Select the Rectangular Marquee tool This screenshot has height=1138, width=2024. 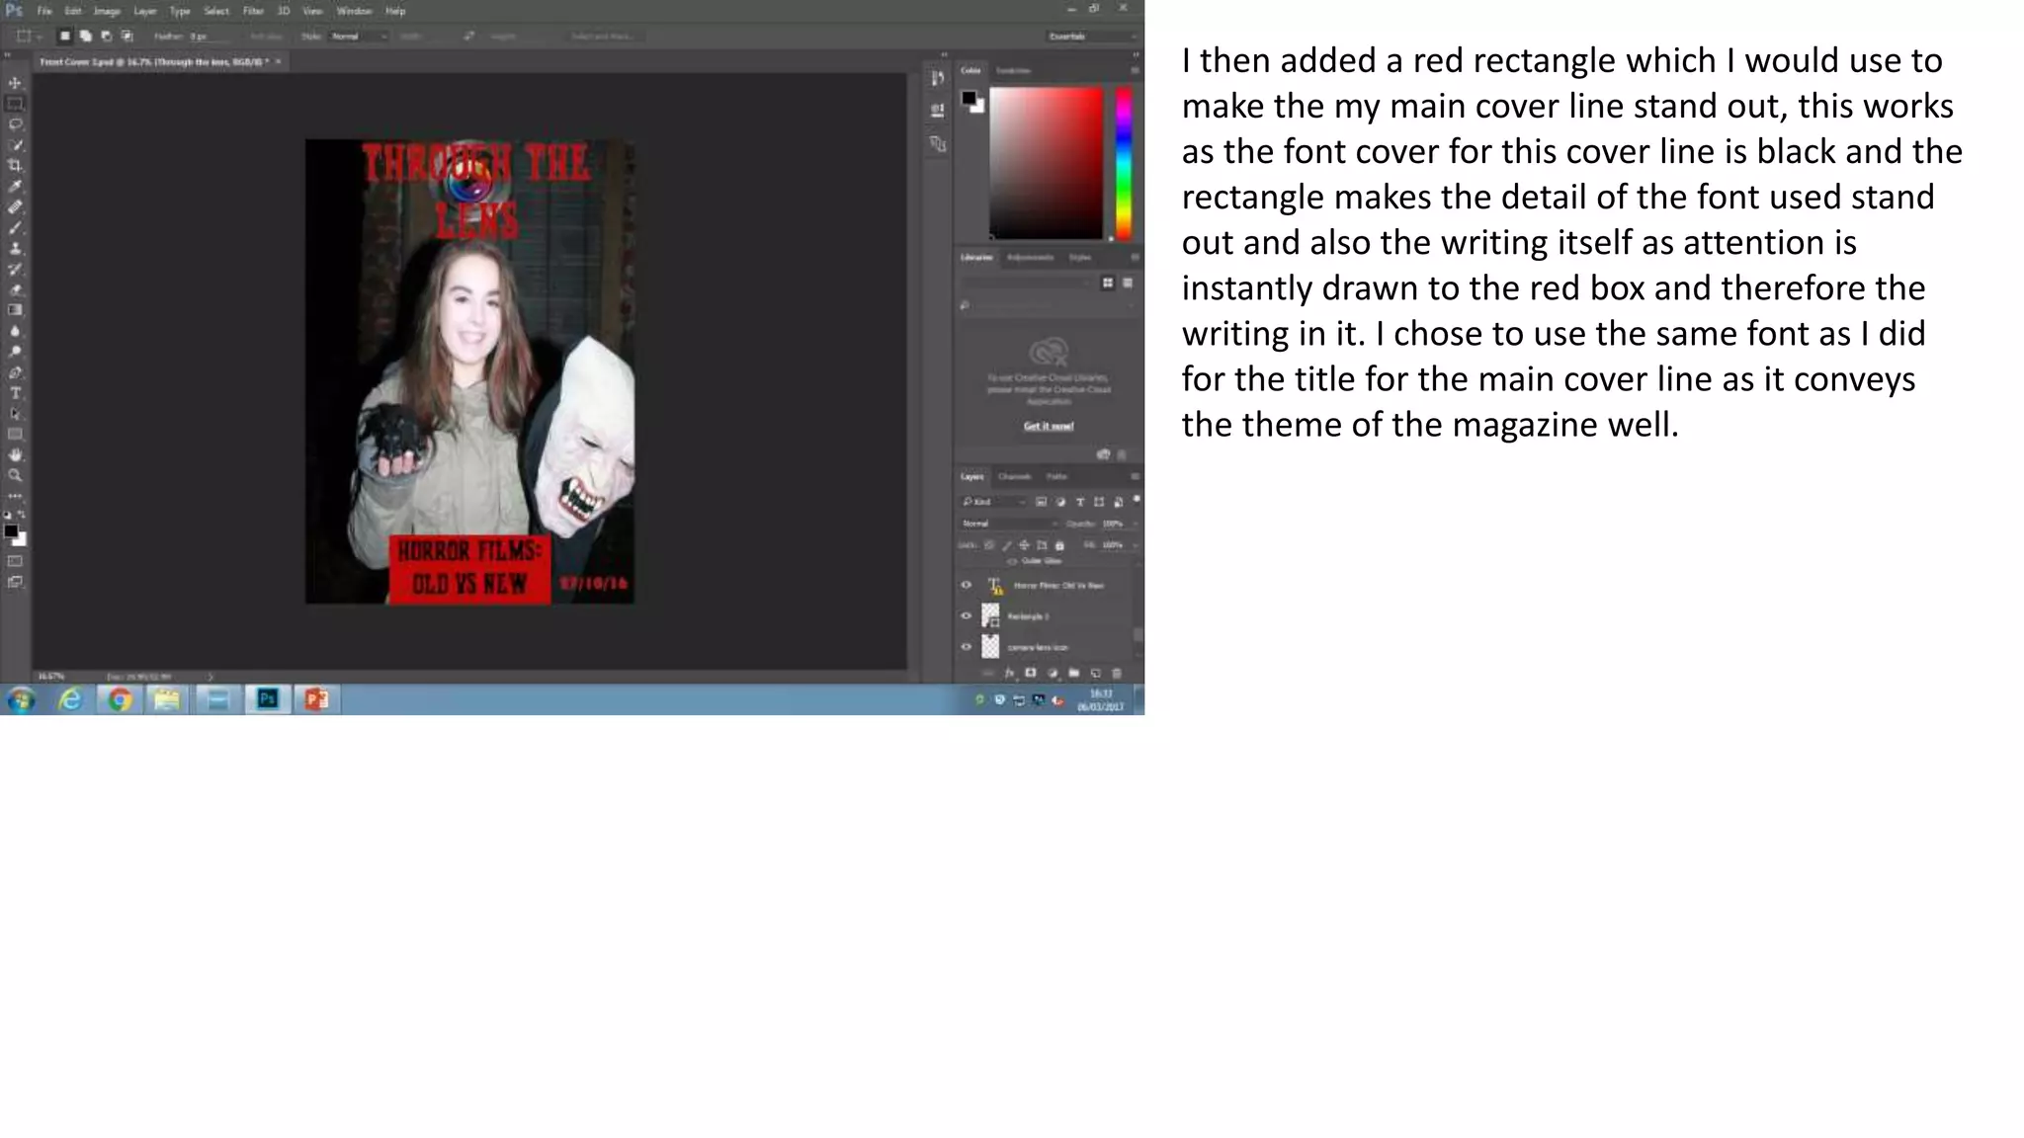coord(15,104)
